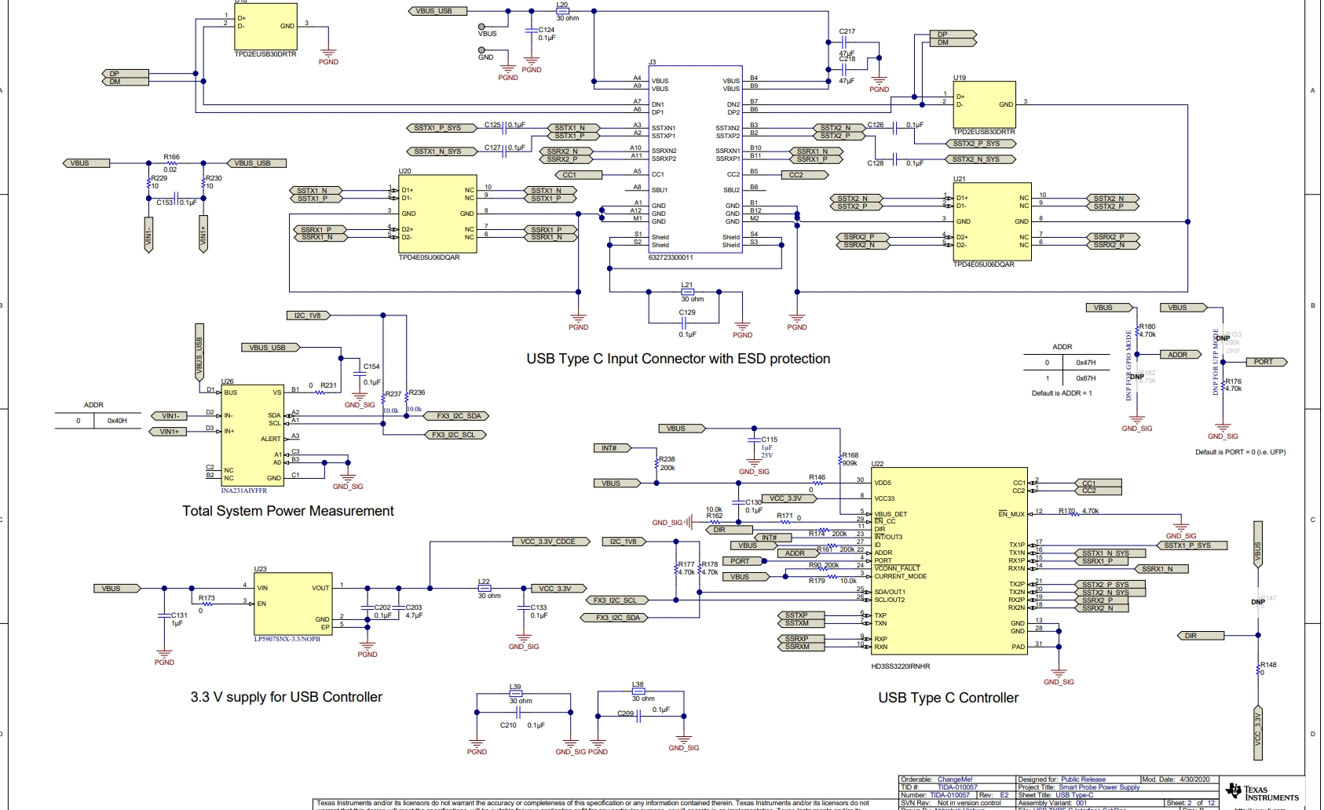This screenshot has height=810, width=1324.
Task: Click the 'ChangeMe!' orderable value
Action: [955, 780]
